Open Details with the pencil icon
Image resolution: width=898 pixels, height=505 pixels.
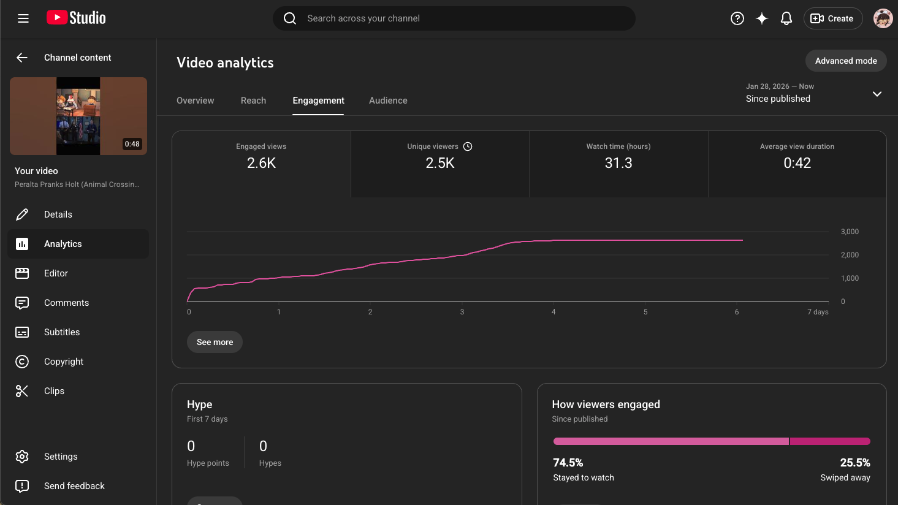(x=22, y=214)
